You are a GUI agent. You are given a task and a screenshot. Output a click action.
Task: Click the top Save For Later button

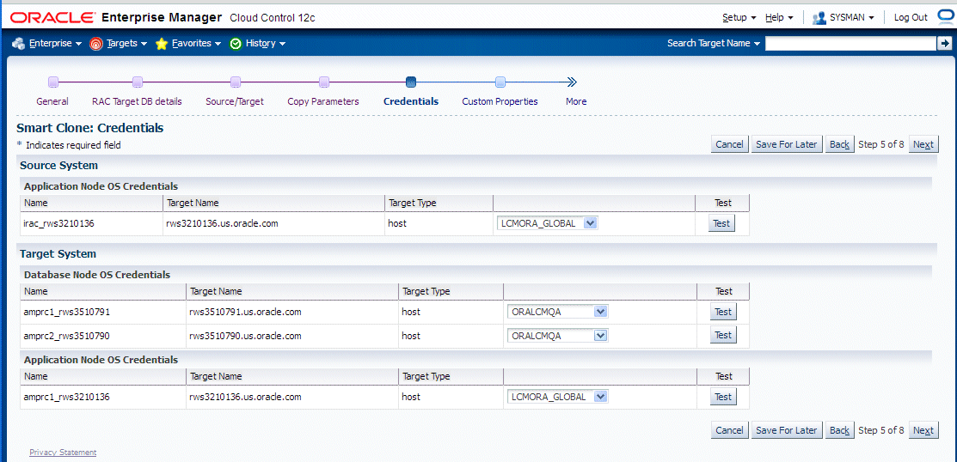[x=786, y=144]
